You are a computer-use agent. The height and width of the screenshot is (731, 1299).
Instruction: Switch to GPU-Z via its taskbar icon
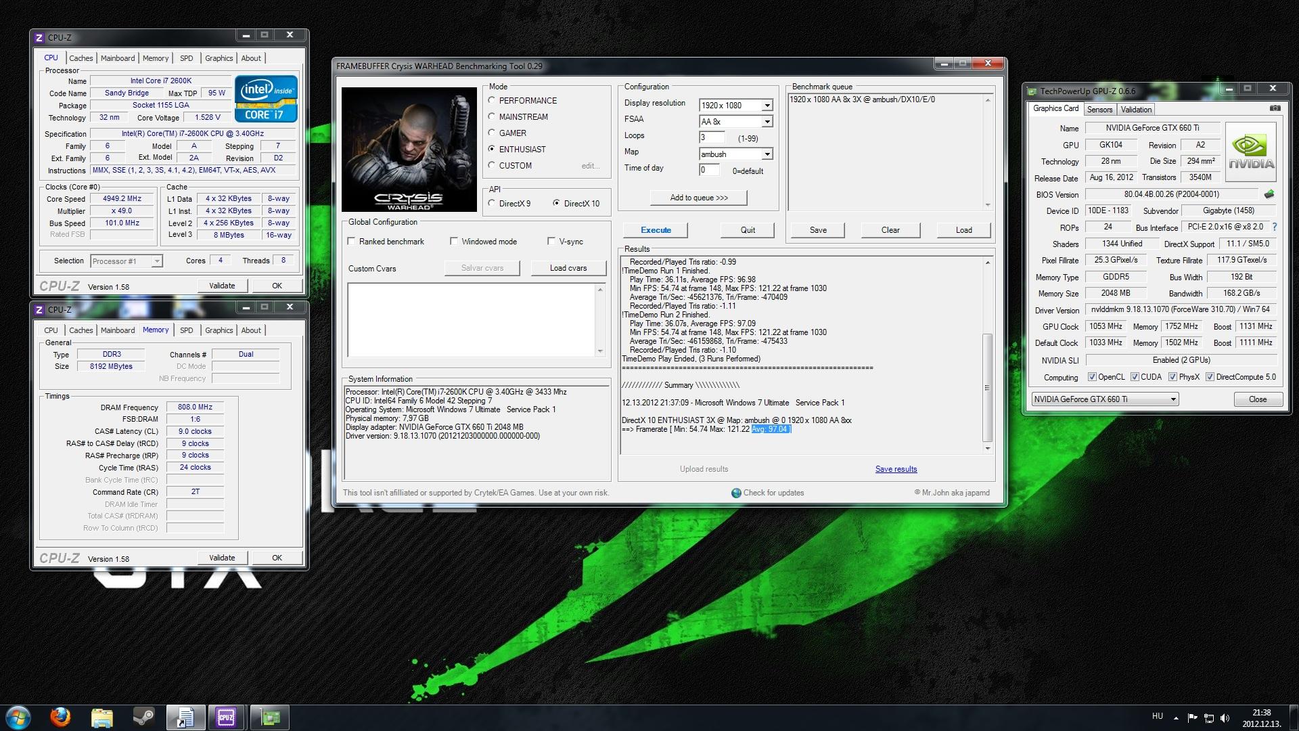coord(269,717)
